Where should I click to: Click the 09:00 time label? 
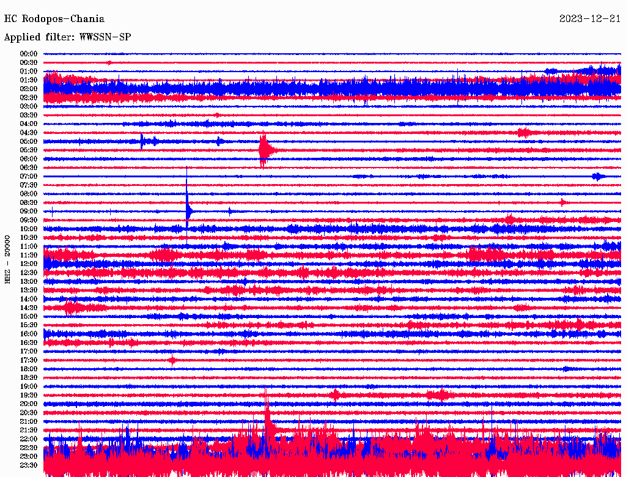tap(29, 211)
